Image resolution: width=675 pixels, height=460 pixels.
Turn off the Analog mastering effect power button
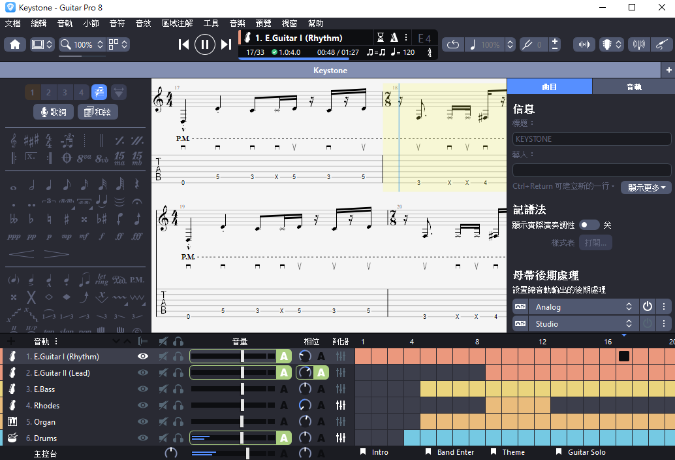point(647,306)
